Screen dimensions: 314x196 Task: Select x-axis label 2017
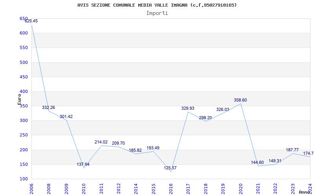(x=188, y=189)
